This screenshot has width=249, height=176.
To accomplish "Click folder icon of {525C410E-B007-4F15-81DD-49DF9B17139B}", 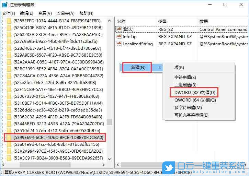I will [x=9, y=28].
